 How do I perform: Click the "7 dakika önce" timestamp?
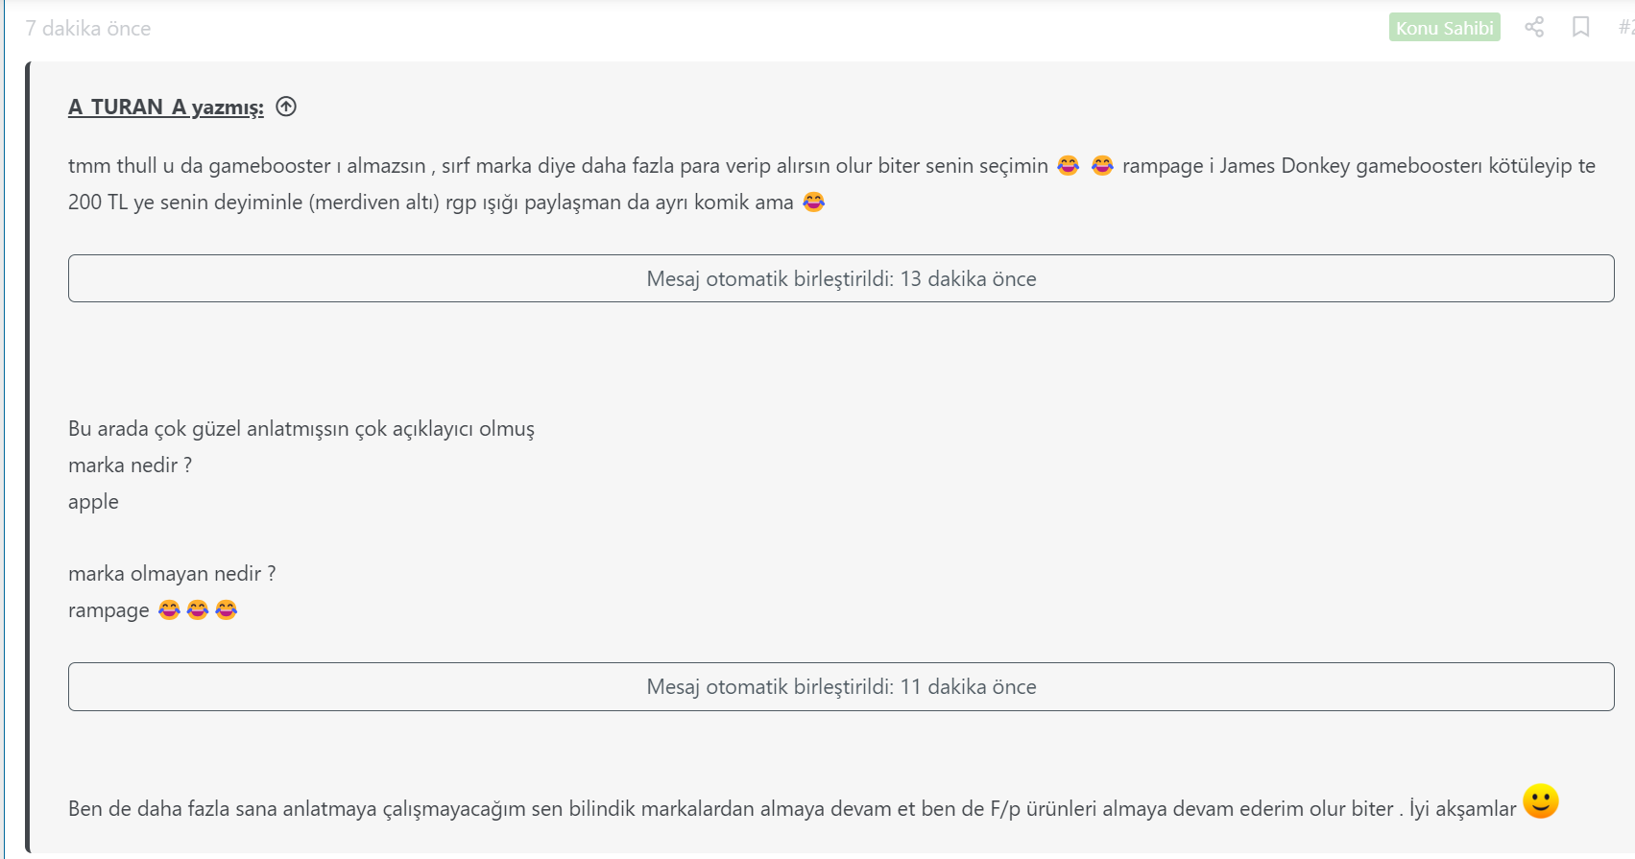pos(88,29)
